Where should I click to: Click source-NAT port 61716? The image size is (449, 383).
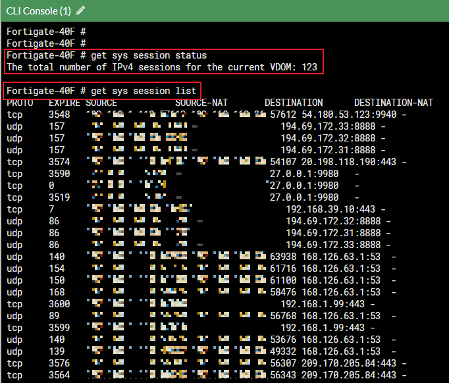pos(283,268)
